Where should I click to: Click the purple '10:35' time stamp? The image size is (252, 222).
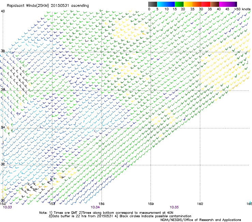[x=174, y=207]
